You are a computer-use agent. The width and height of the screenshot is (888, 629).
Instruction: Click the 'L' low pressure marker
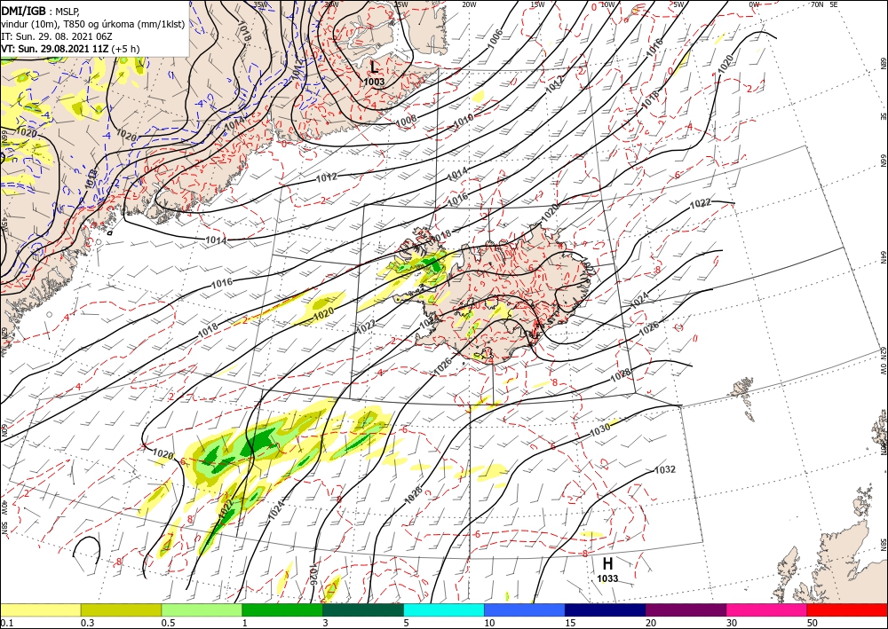(x=374, y=67)
